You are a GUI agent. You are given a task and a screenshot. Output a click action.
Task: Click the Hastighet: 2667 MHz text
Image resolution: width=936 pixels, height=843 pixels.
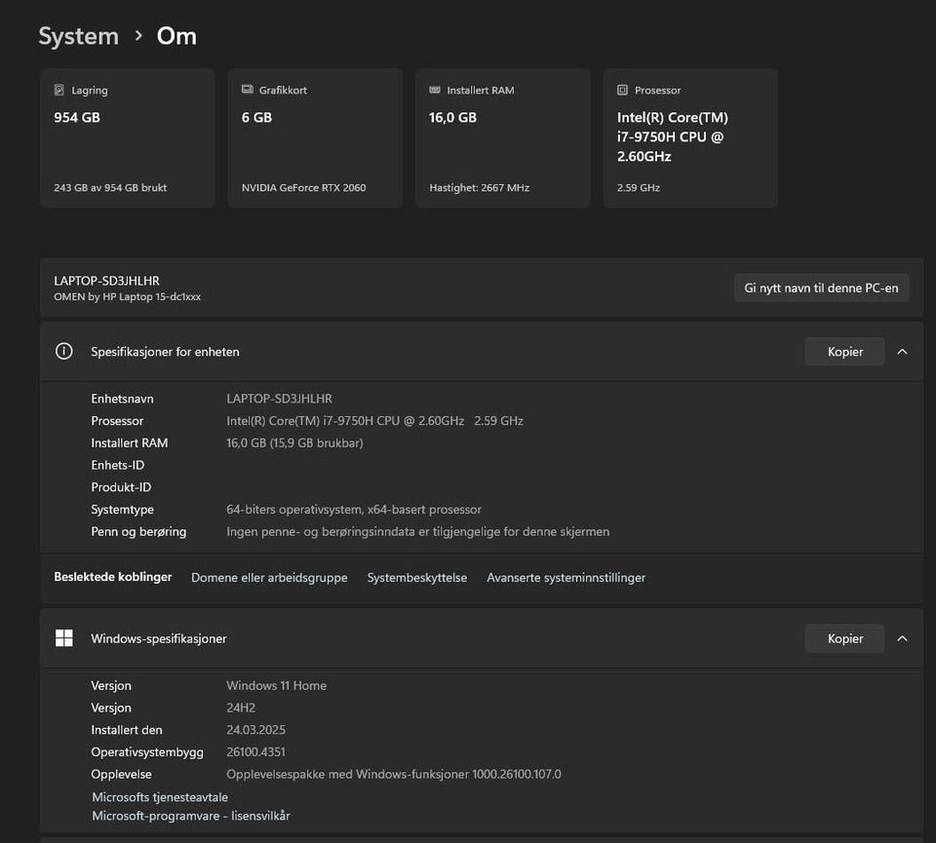pos(479,188)
